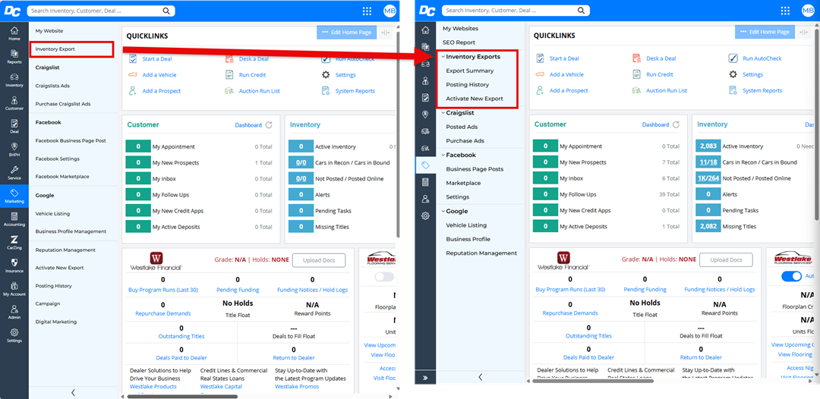Open BHPH icon in left screenshot sidebar
Screen dimensions: 820x399
(x=14, y=150)
